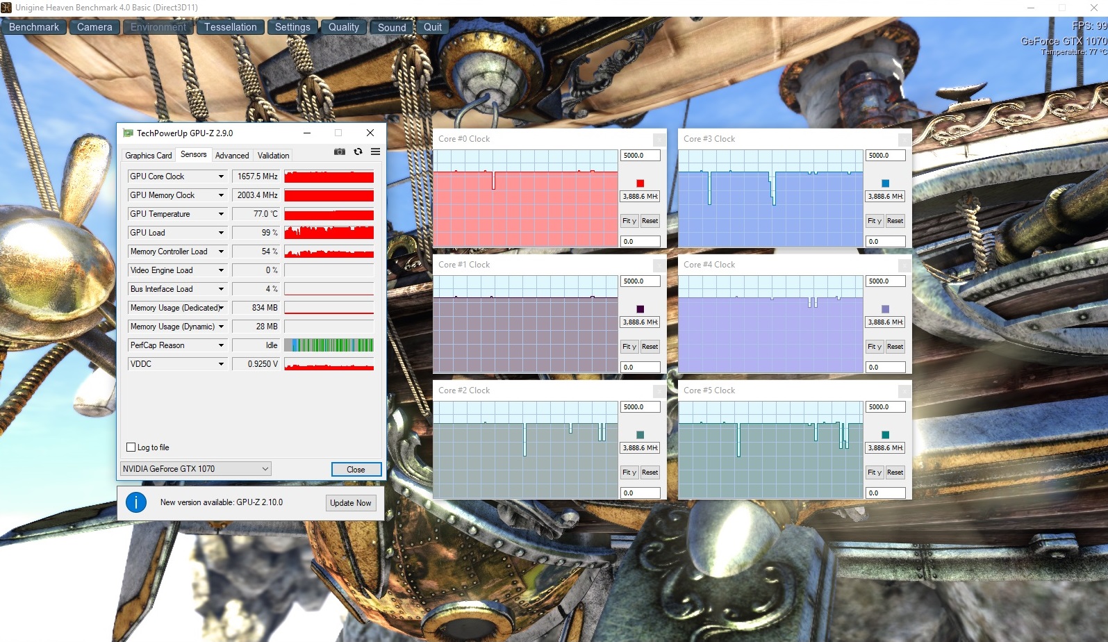Open the Tessellation menu in Heaven
This screenshot has width=1108, height=642.
(x=231, y=27)
